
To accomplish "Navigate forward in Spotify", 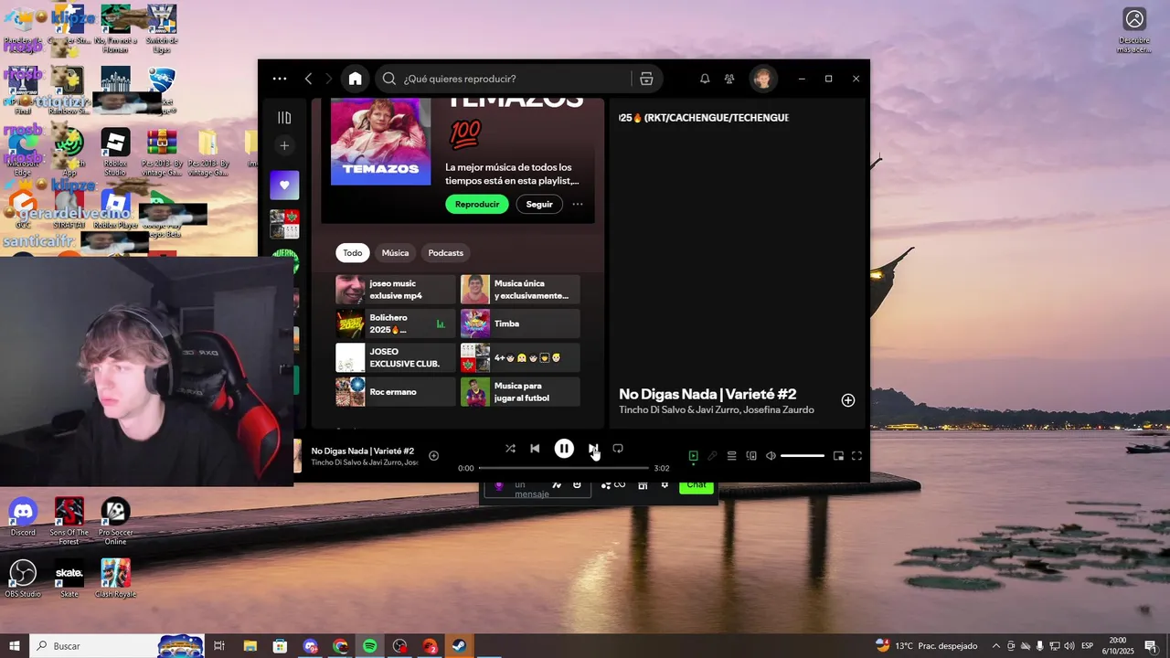I will tap(329, 79).
